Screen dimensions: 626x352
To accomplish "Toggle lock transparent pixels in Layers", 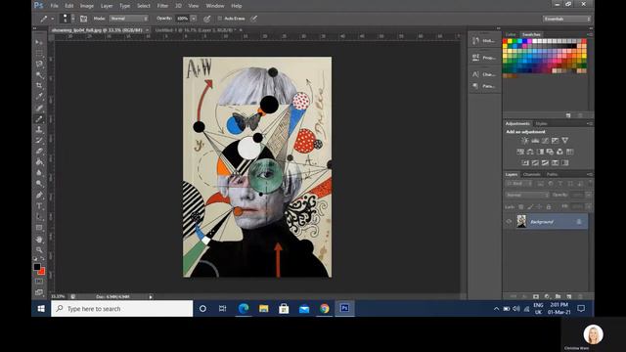I will (x=520, y=206).
